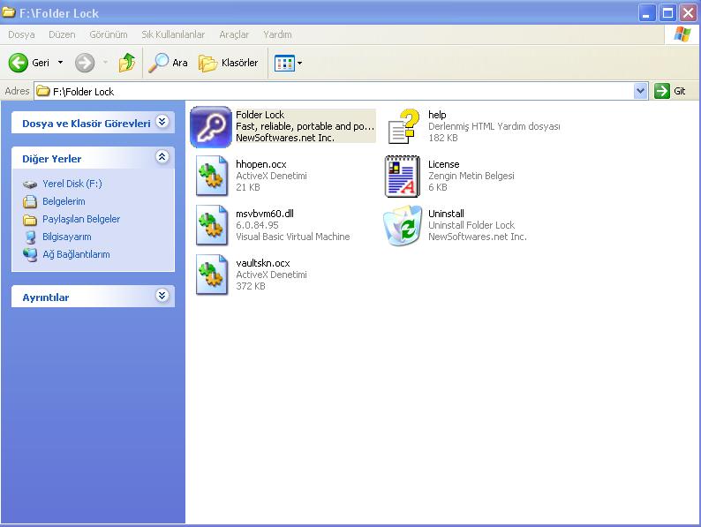Click the Uninstall recycle bin icon
This screenshot has height=527, width=701.
(403, 225)
